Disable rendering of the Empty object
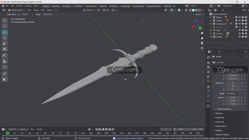Image resolution: width=249 pixels, height=140 pixels. (246, 37)
